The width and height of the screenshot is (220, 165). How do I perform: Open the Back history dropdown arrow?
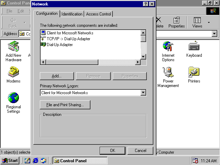pyautogui.click(x=25, y=22)
